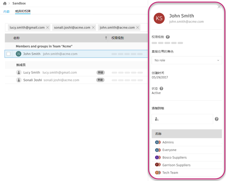
Task: Open the Sandbox breadcrumb link
Action: click(19, 3)
